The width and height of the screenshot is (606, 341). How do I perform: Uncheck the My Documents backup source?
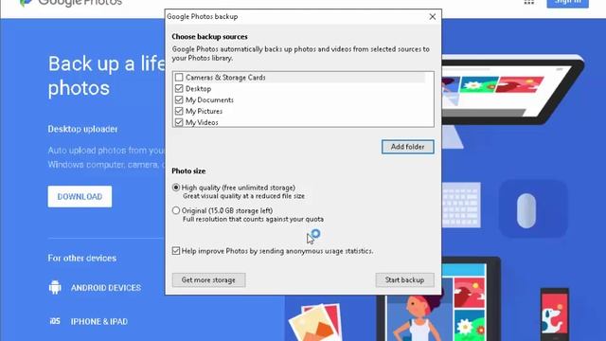[x=179, y=99]
